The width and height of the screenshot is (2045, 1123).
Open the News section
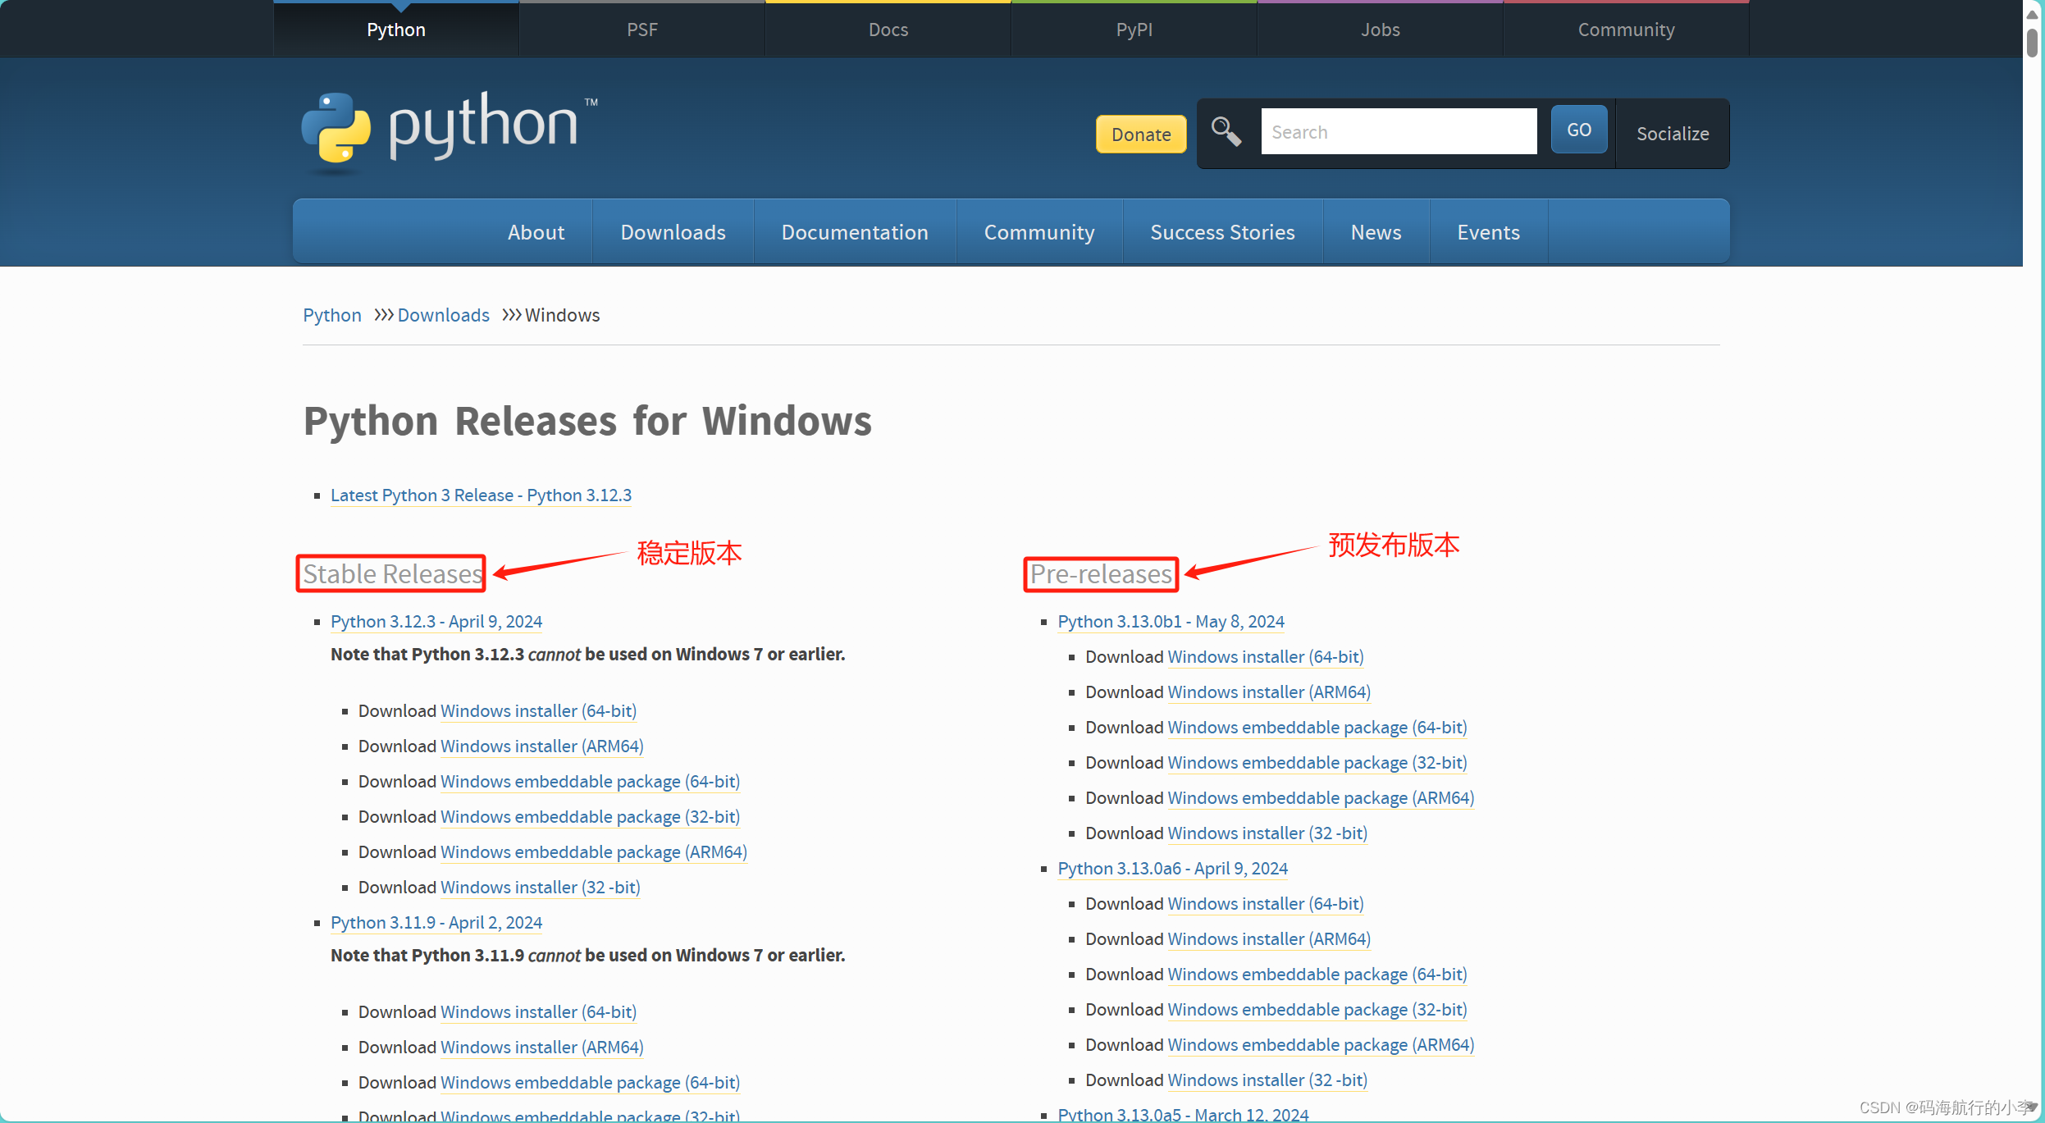(1376, 232)
